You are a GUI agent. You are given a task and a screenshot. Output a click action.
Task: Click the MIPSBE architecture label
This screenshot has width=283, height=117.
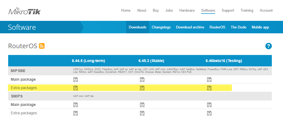pos(18,71)
